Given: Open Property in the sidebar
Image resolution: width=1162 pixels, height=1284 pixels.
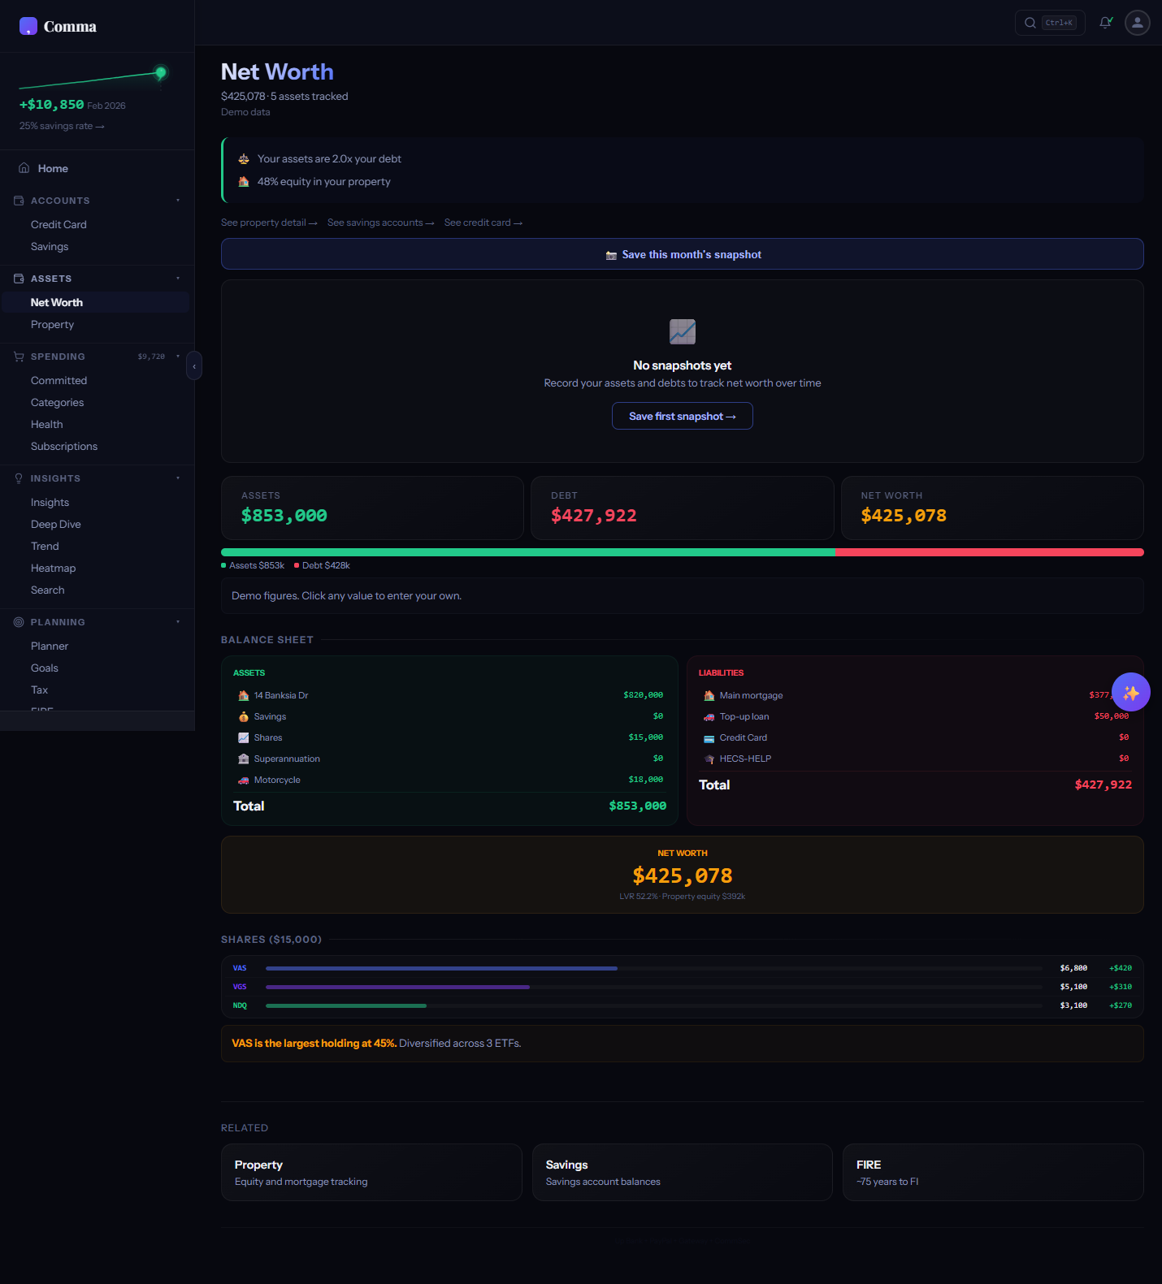Looking at the screenshot, I should pos(52,324).
